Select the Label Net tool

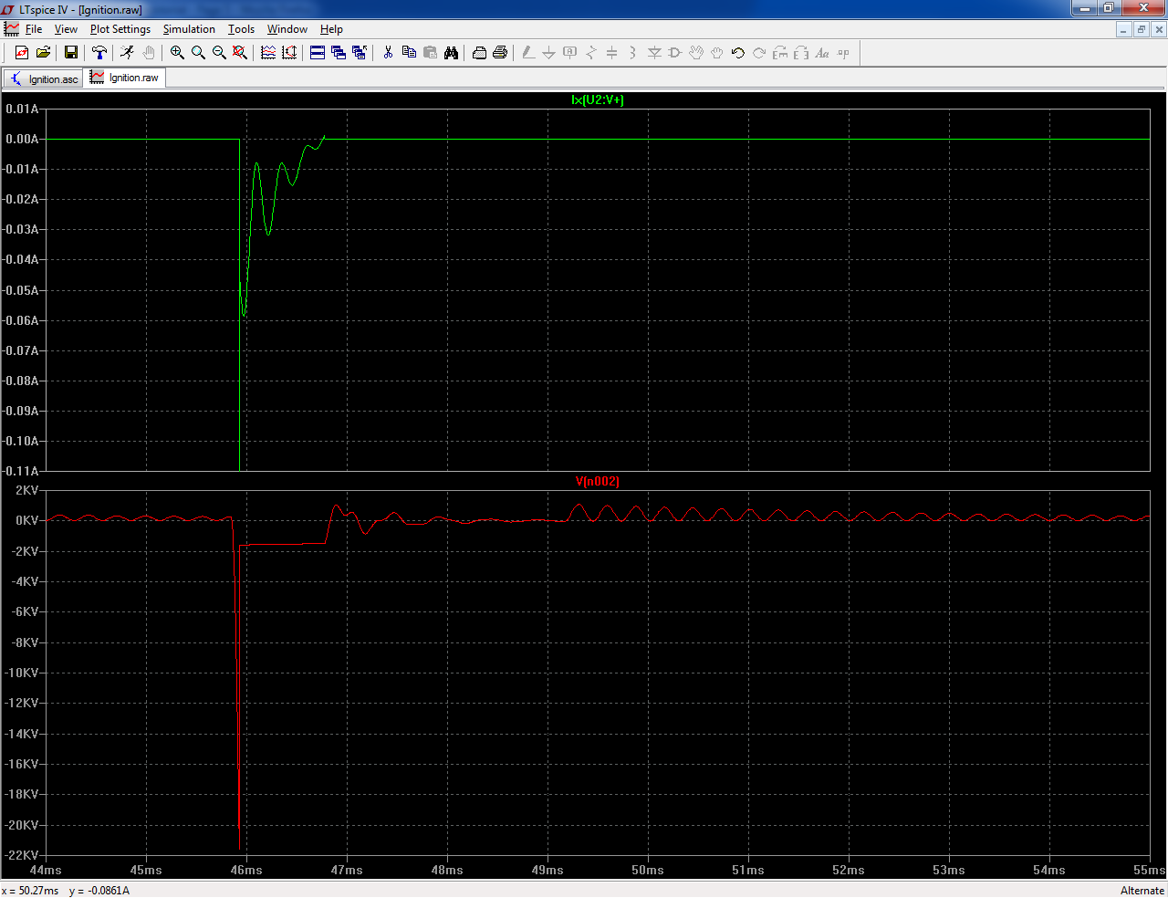(570, 53)
